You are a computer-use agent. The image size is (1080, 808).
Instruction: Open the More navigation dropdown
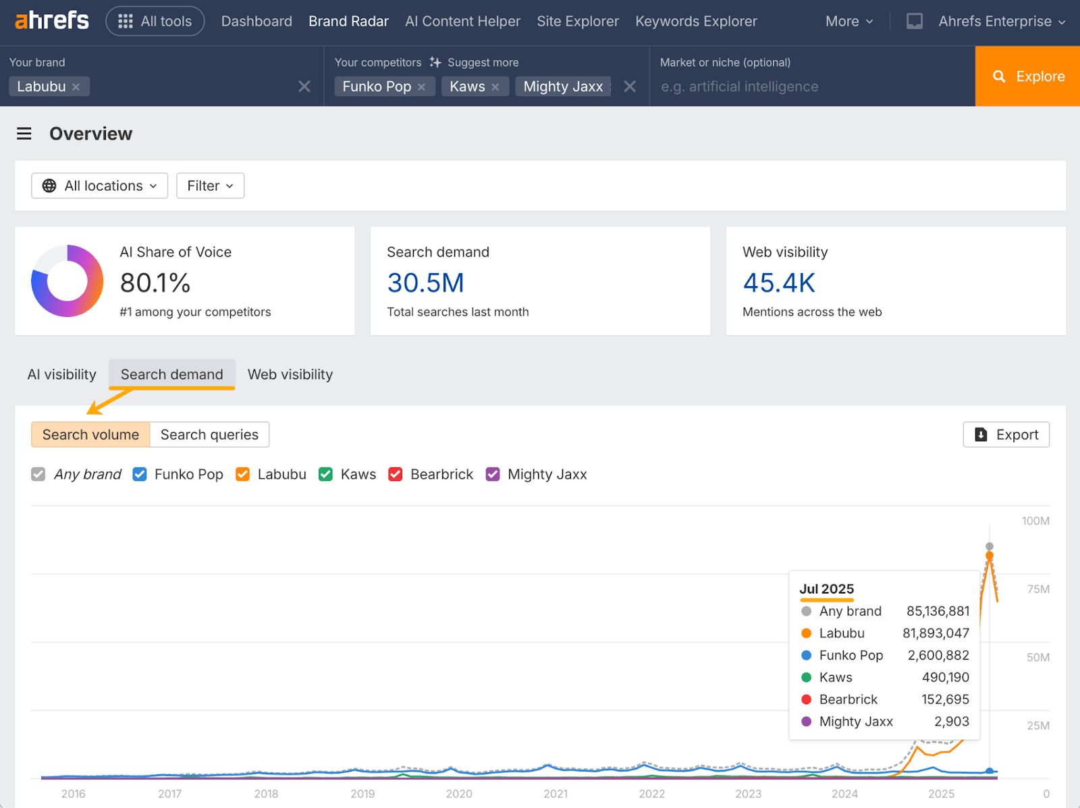[848, 21]
